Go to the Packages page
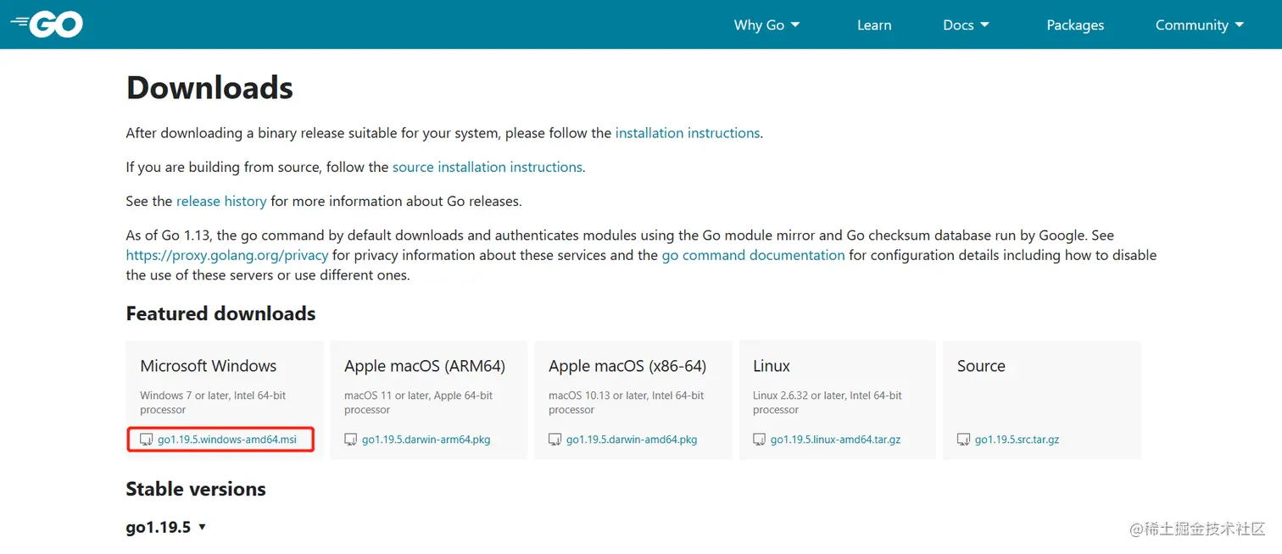Viewport: 1282px width, 554px height. coord(1075,25)
